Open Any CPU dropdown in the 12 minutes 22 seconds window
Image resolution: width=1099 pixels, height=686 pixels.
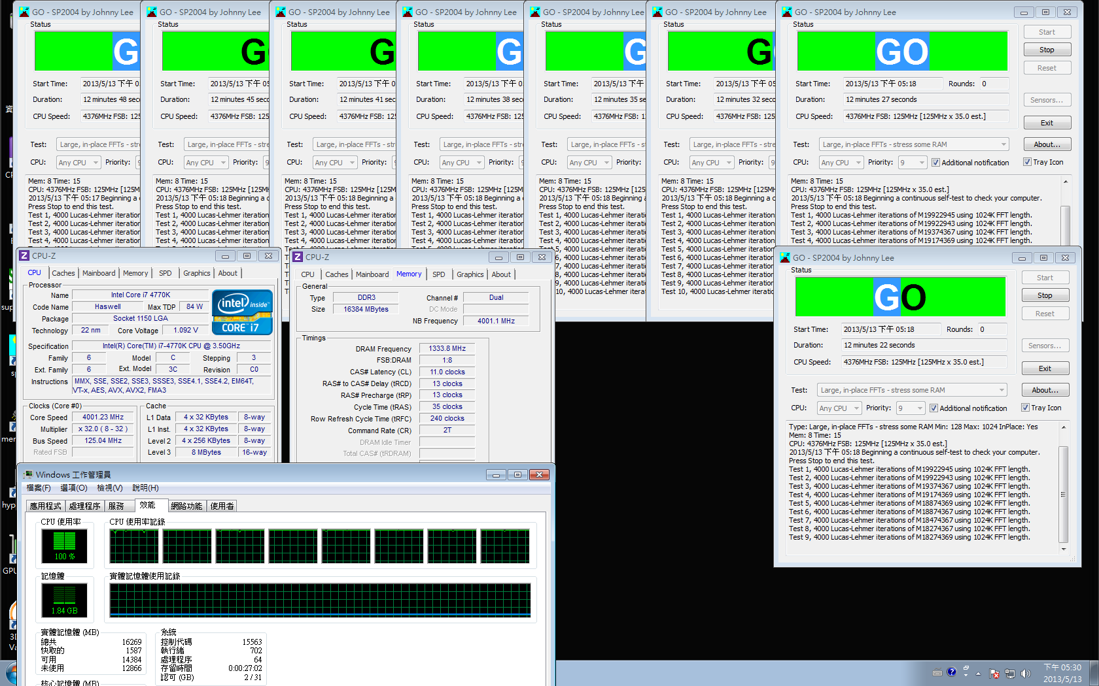838,408
